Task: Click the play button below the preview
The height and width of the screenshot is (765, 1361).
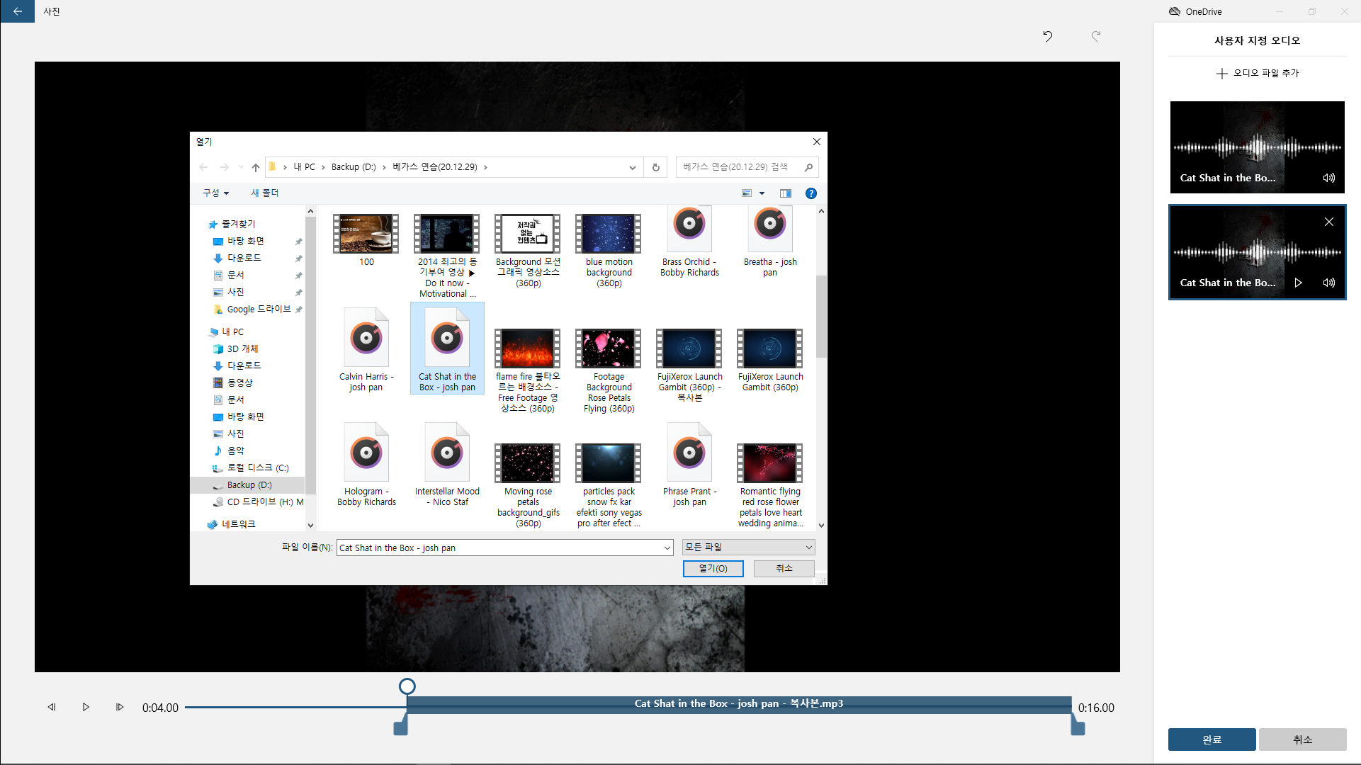Action: coord(86,707)
